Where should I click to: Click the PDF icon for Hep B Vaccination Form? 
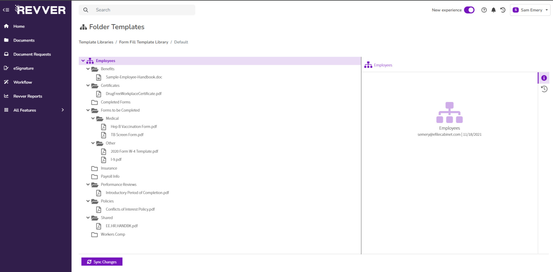click(104, 127)
